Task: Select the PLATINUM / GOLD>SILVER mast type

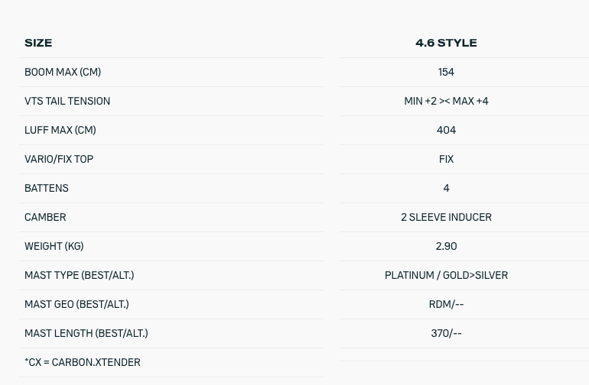Action: point(446,275)
